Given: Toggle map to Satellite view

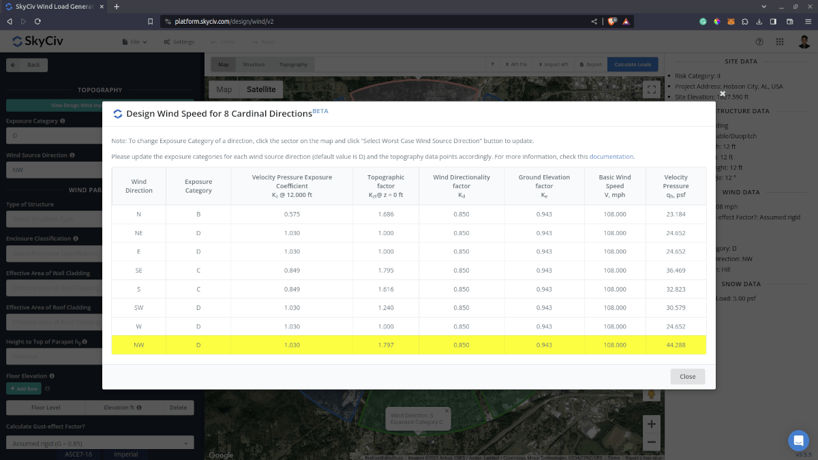Looking at the screenshot, I should pos(261,89).
